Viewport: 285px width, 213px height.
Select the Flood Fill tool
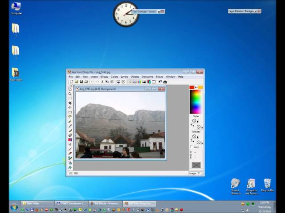pyautogui.click(x=70, y=167)
